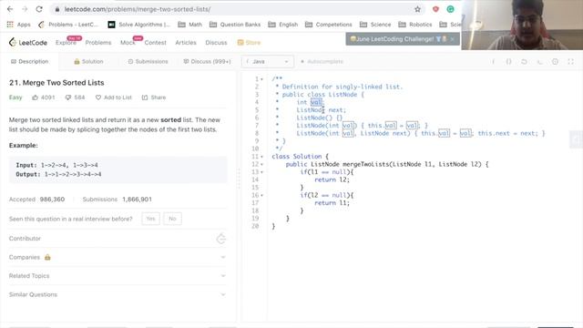Go back using browser back arrow

(x=10, y=9)
